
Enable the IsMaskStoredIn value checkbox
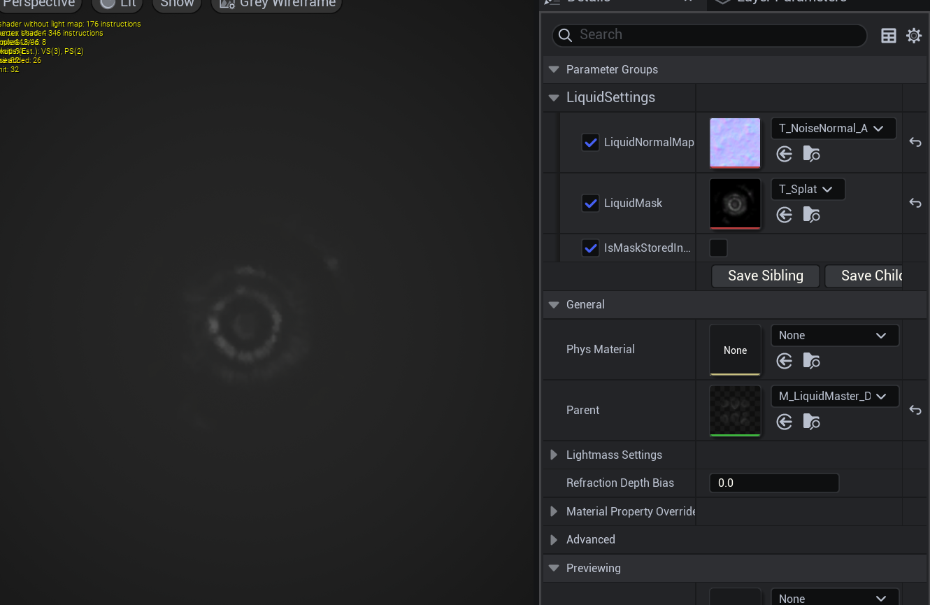point(718,248)
